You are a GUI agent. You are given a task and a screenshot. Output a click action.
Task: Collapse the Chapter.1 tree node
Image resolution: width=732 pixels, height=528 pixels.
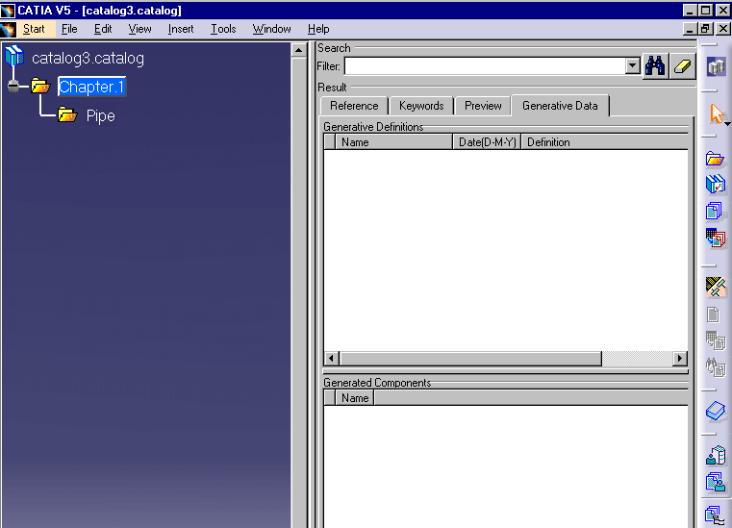click(x=13, y=86)
